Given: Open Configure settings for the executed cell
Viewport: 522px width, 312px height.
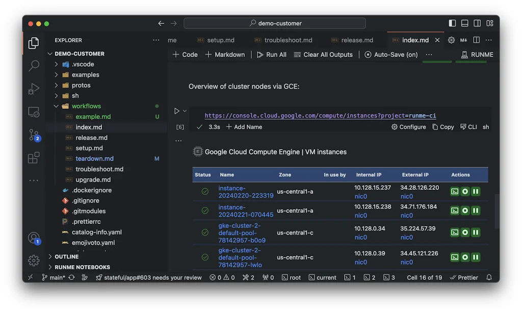Looking at the screenshot, I should tap(408, 127).
